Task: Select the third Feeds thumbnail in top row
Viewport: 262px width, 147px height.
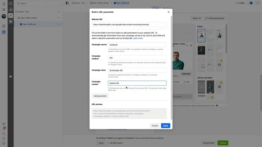Action: tap(219, 36)
